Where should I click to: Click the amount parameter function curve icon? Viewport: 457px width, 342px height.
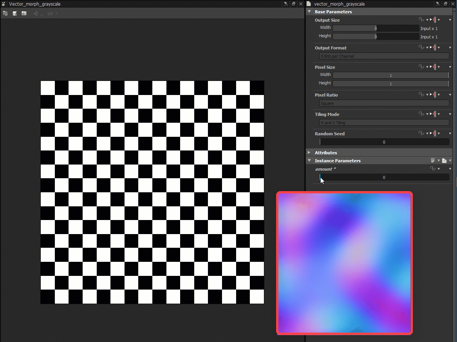(x=433, y=169)
